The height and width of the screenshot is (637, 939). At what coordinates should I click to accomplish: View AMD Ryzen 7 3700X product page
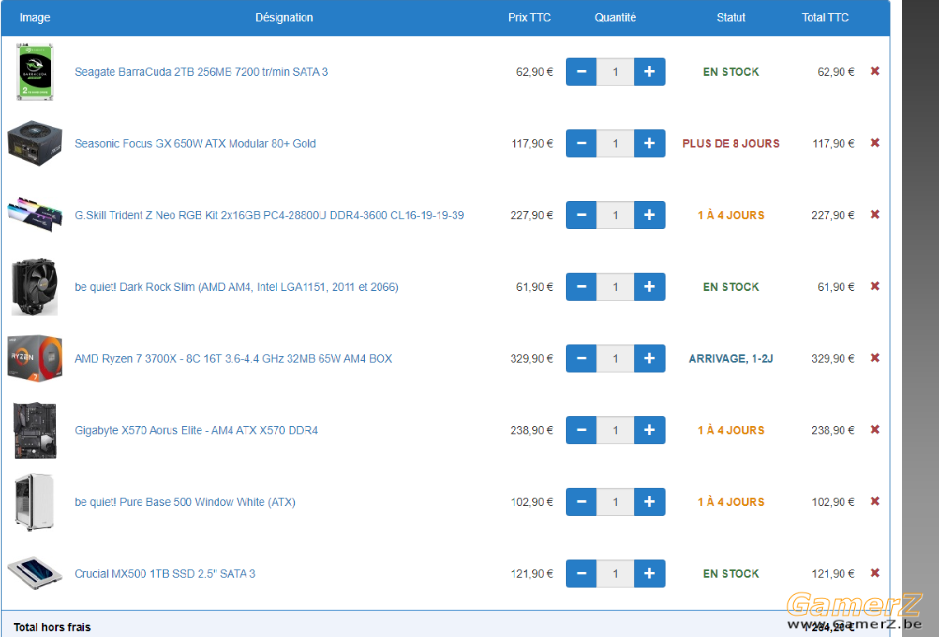click(x=234, y=358)
